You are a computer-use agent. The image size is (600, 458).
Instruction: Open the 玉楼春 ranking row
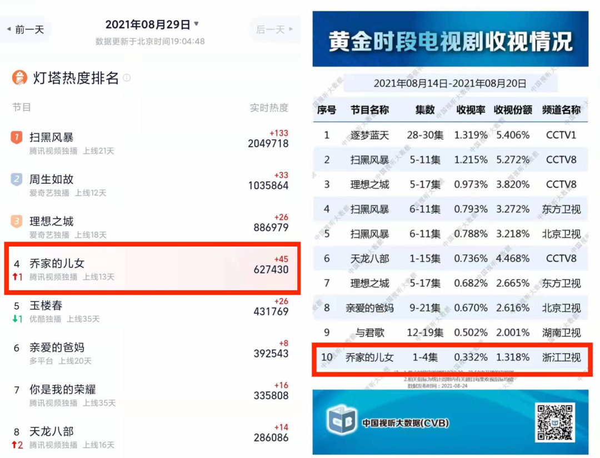[150, 311]
